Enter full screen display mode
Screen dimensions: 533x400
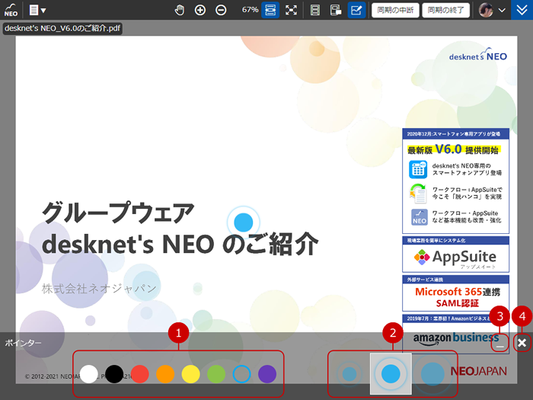point(291,10)
